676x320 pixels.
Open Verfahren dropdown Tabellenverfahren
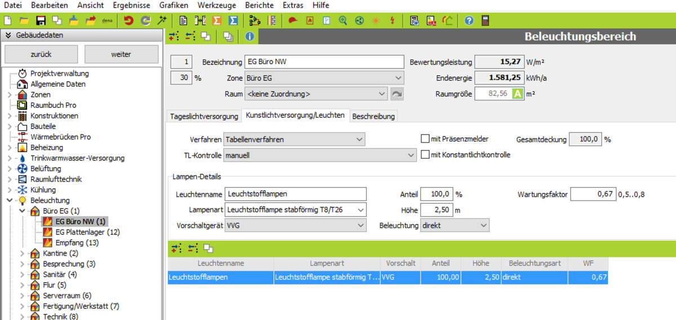pos(294,139)
